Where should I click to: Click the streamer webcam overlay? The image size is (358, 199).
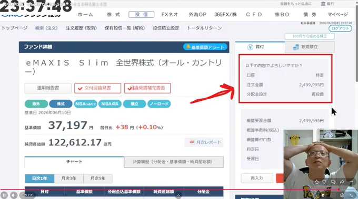click(321, 164)
